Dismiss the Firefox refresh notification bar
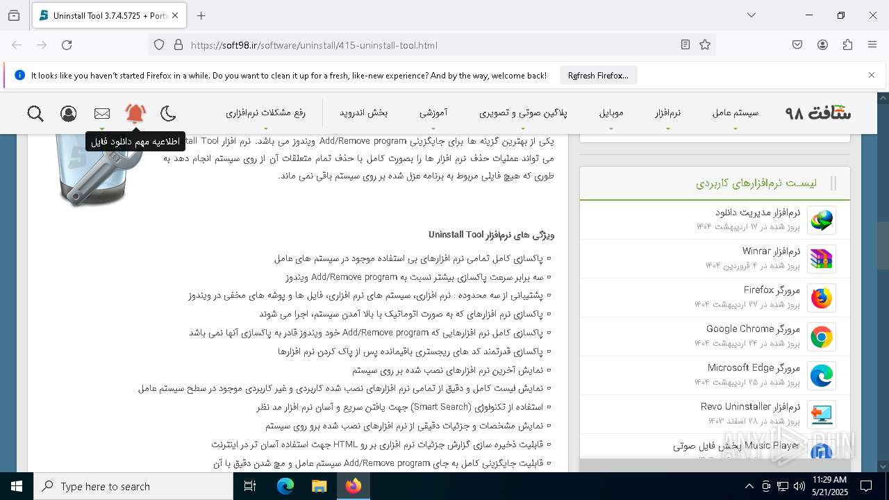The height and width of the screenshot is (500, 889). tap(872, 75)
